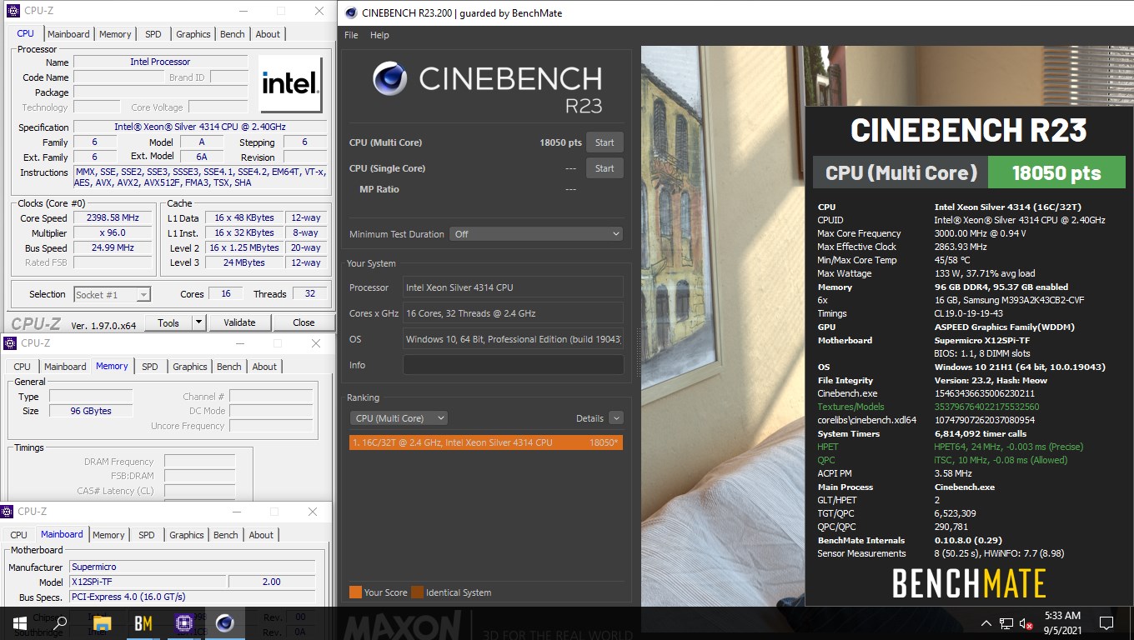Image resolution: width=1134 pixels, height=640 pixels.
Task: Click the memory Size value 96 GBytes
Action: (x=91, y=411)
